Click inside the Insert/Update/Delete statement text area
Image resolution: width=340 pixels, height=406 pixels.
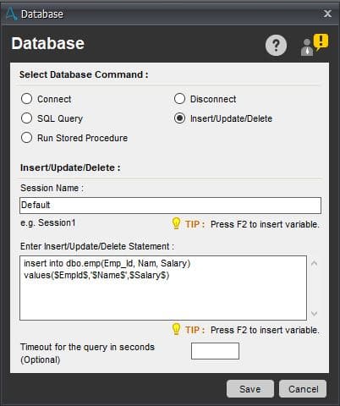click(163, 288)
